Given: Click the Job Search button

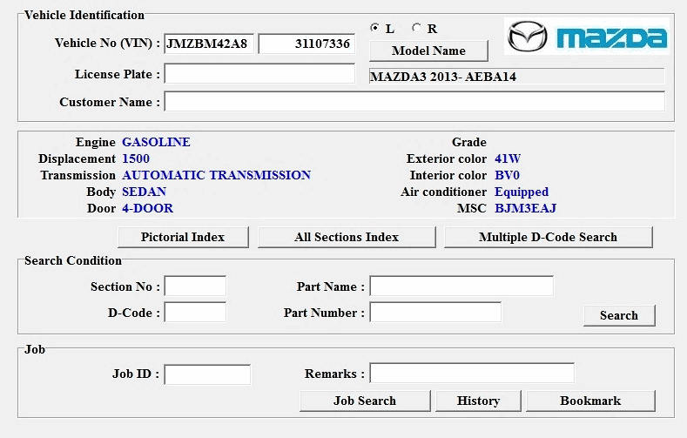Looking at the screenshot, I should click(365, 401).
